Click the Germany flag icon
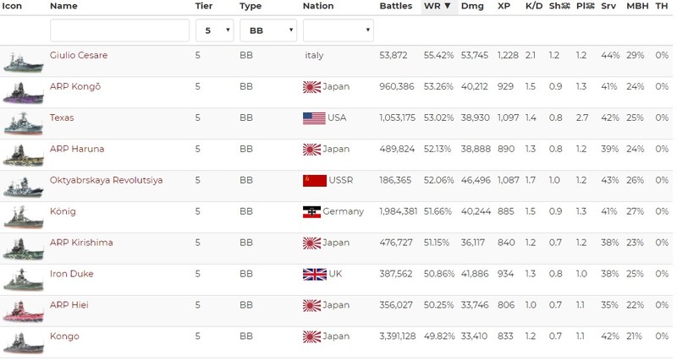This screenshot has height=361, width=677. (314, 212)
